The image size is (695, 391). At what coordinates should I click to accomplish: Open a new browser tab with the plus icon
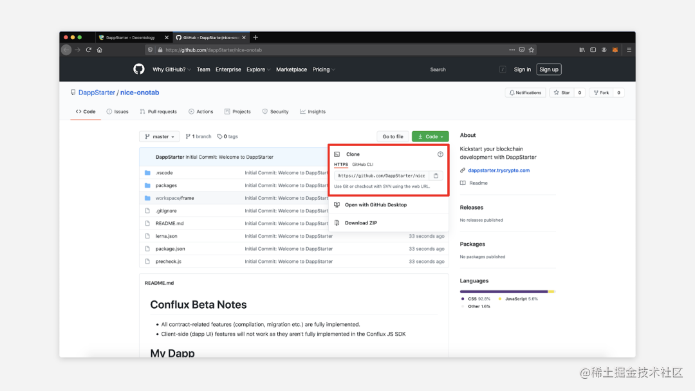pyautogui.click(x=255, y=38)
